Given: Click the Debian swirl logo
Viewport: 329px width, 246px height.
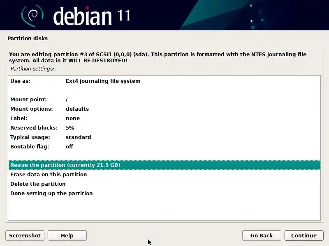Looking at the screenshot, I should point(32,16).
